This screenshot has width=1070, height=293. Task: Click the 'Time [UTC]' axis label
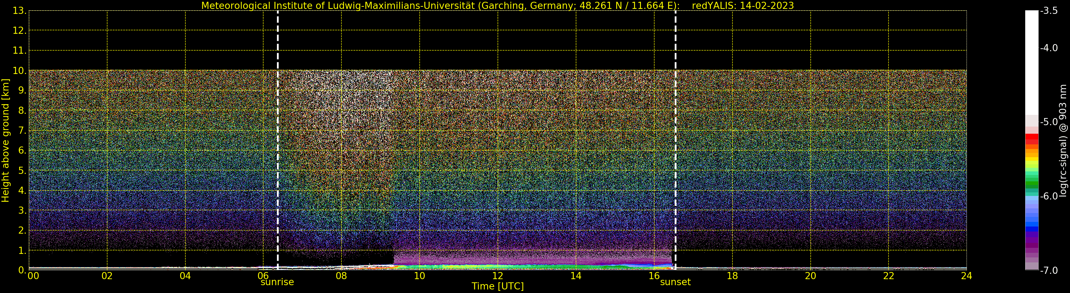(498, 286)
